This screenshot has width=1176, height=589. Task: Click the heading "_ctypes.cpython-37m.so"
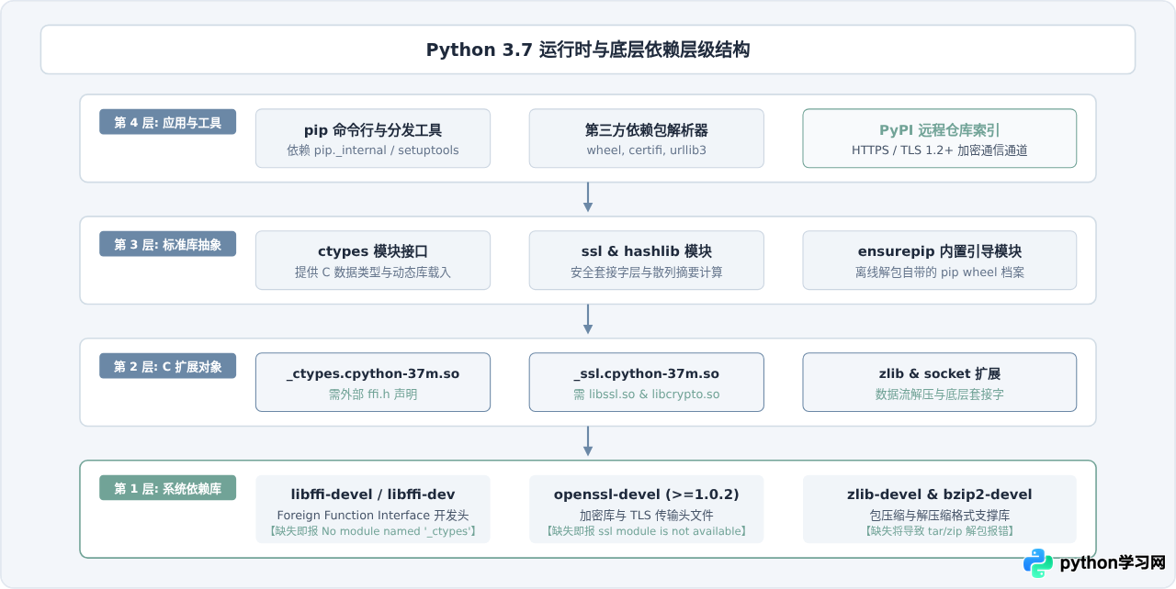[x=373, y=373]
